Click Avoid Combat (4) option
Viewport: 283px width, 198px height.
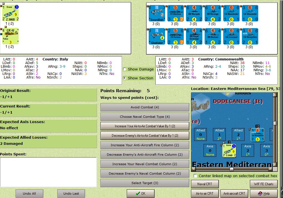point(145,107)
